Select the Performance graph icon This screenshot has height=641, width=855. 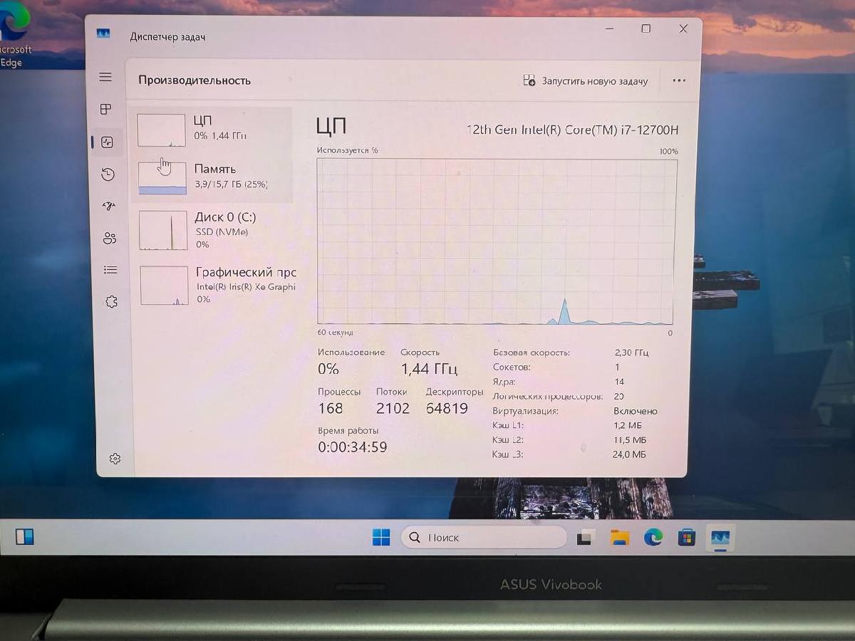coord(105,142)
